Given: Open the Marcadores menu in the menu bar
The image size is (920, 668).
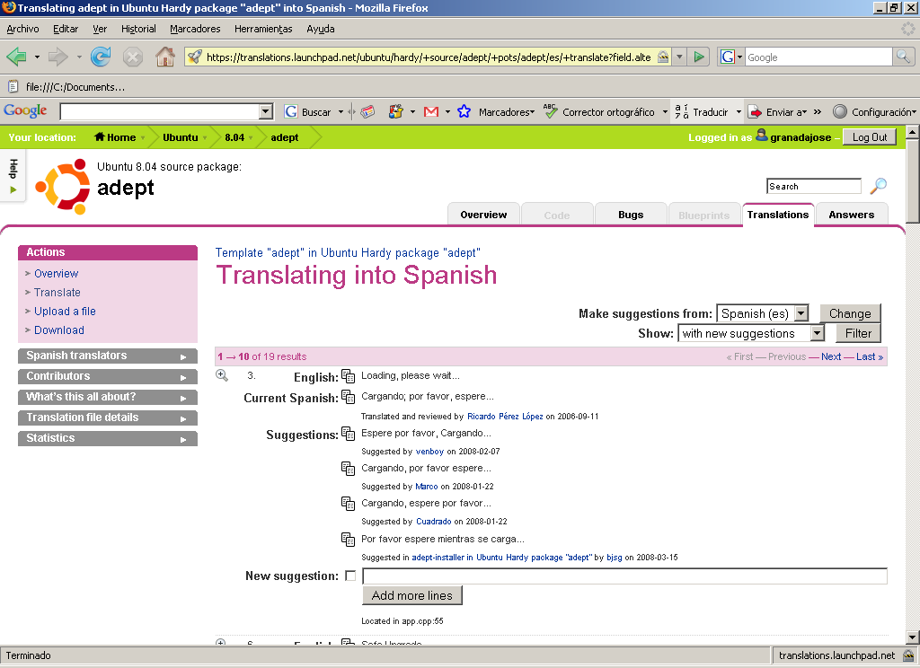Looking at the screenshot, I should tap(195, 29).
